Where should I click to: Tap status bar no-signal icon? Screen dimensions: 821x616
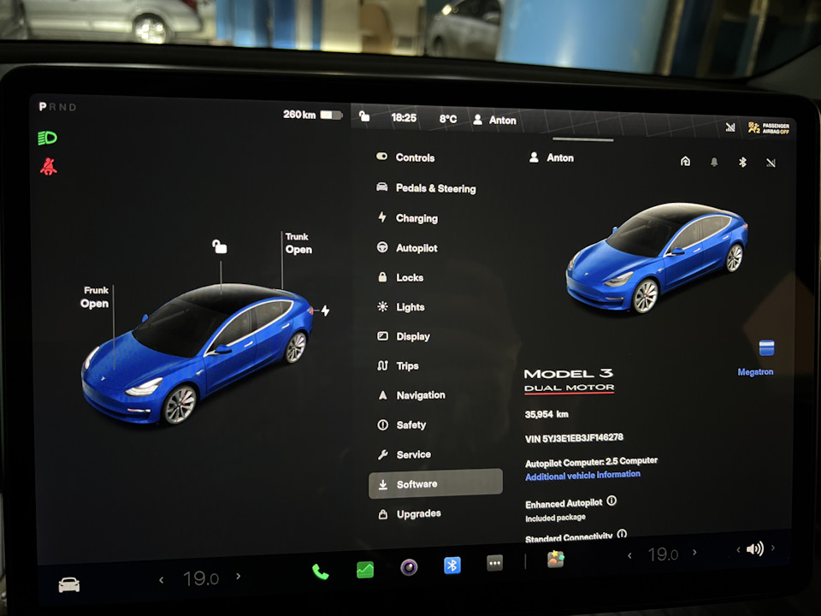tap(729, 127)
